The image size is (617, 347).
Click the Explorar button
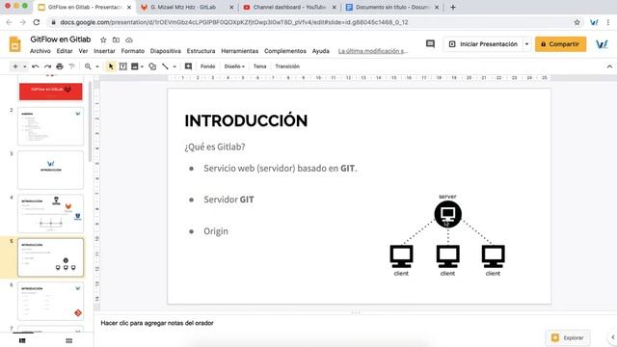[x=568, y=337]
